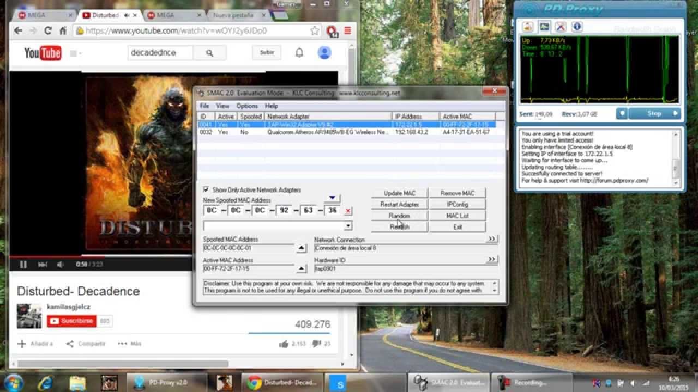The height and width of the screenshot is (392, 698).
Task: Toggle the arrow beside Active MAC Address
Action: tap(301, 269)
